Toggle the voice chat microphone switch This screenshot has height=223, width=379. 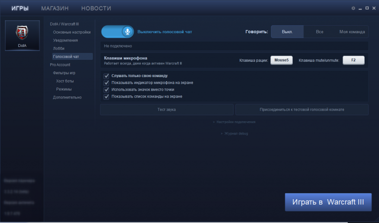point(117,32)
